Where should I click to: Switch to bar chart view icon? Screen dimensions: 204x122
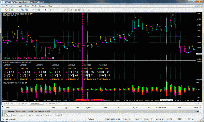click(x=17, y=10)
